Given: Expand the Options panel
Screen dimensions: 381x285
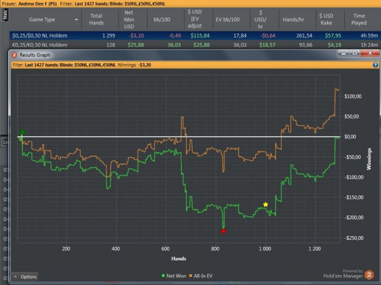Looking at the screenshot, I should pyautogui.click(x=25, y=277).
